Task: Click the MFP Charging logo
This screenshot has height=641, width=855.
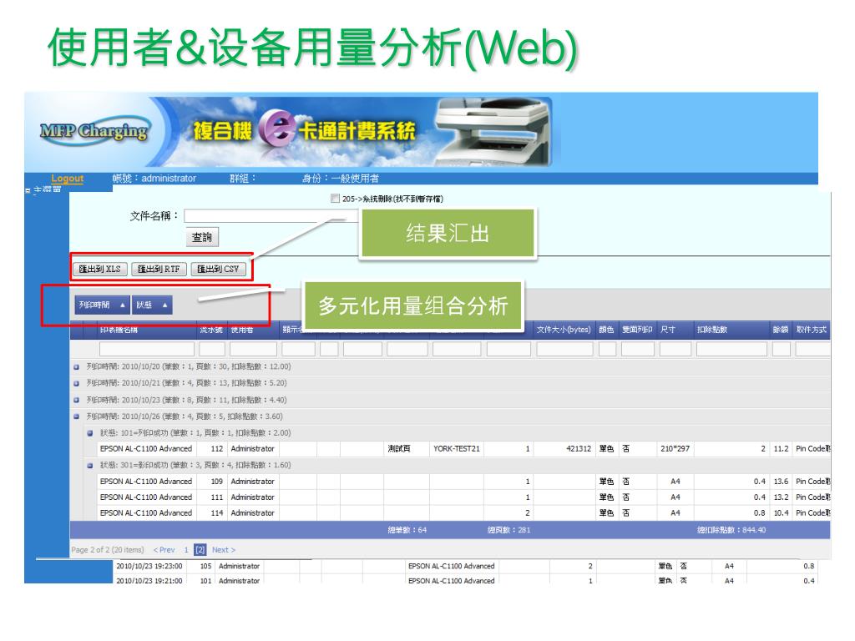Action: point(94,131)
